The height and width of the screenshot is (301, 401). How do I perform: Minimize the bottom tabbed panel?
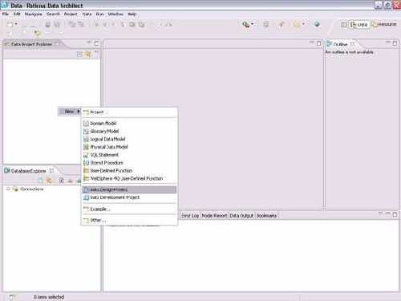387,214
